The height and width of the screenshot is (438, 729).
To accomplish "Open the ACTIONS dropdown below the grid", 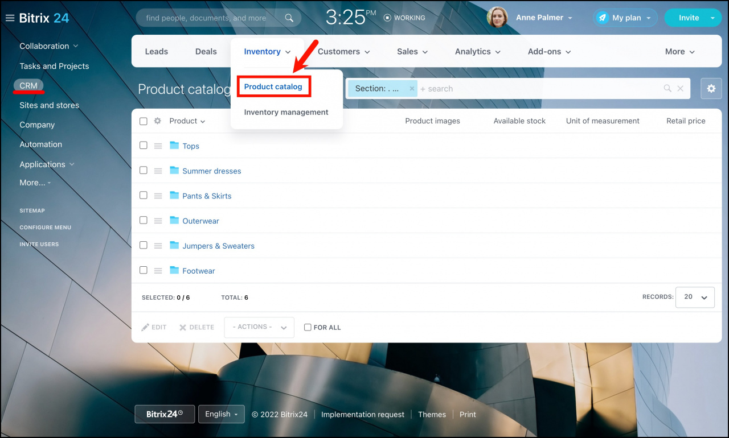I will 259,328.
